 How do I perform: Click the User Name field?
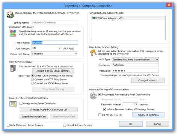(135, 65)
